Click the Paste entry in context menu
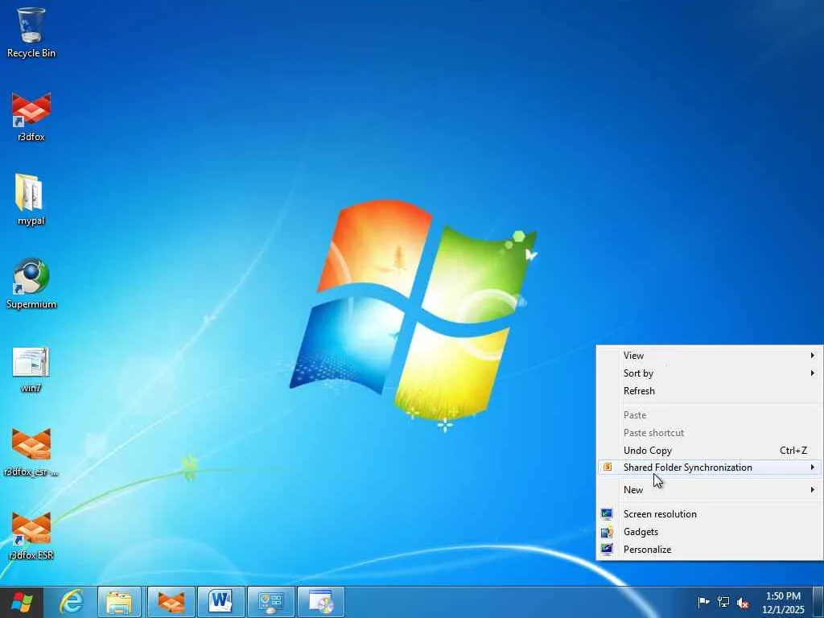 point(710,415)
